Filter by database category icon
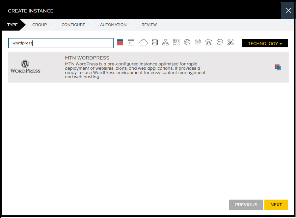 point(155,42)
